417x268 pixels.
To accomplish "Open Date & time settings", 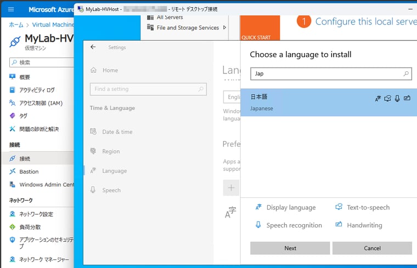I will [x=117, y=132].
